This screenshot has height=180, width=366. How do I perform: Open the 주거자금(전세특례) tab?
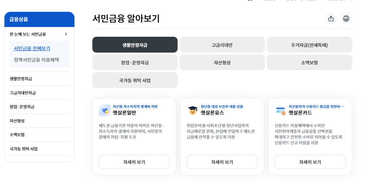tap(309, 45)
